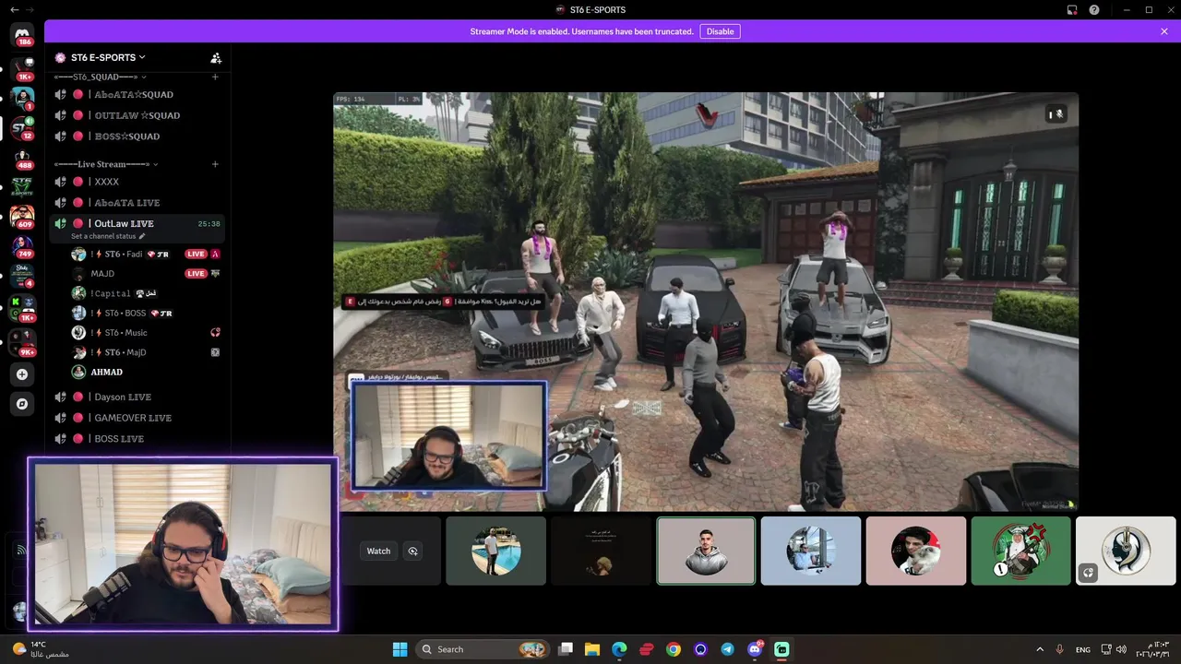Open the Discord inbox icon in title bar
The height and width of the screenshot is (664, 1181).
[1072, 9]
